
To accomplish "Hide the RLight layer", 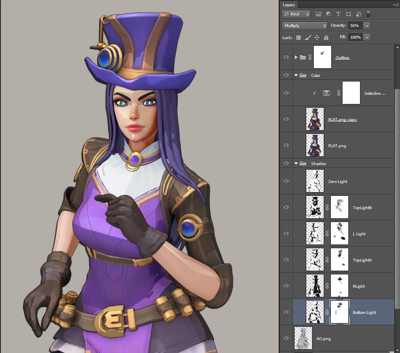I will 286,286.
